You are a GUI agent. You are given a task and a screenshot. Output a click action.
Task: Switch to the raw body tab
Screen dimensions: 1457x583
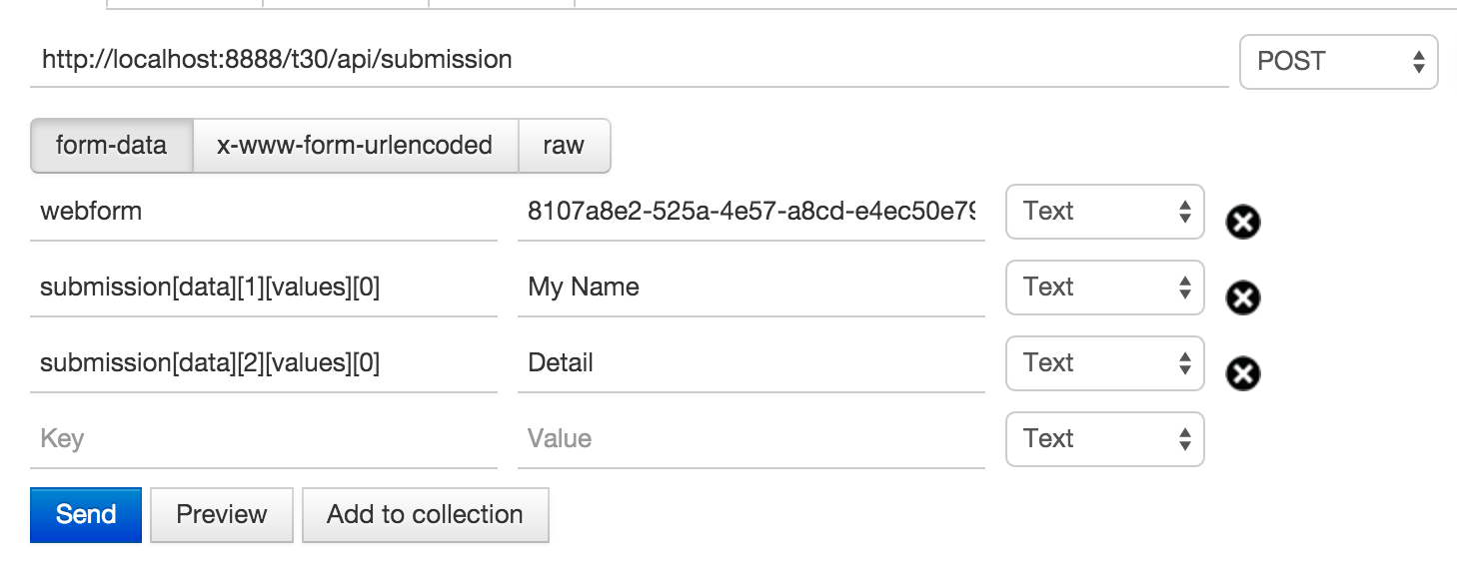tap(565, 145)
